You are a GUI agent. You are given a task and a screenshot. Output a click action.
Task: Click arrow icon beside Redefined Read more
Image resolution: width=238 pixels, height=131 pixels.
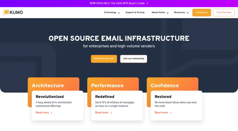coord(111,113)
